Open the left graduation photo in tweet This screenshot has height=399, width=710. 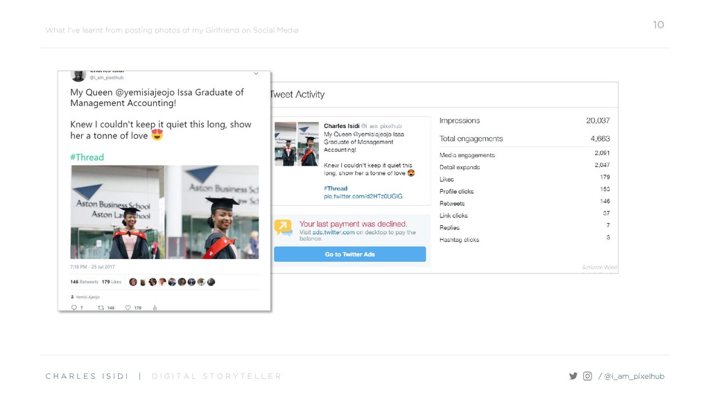tap(117, 212)
